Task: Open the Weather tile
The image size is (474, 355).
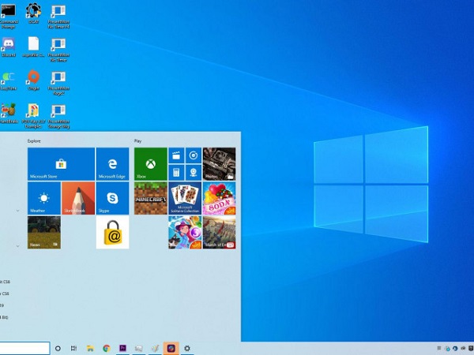Action: 43,198
